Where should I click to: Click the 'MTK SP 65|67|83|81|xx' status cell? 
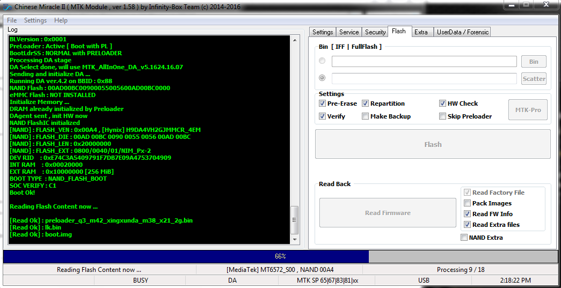tap(327, 280)
